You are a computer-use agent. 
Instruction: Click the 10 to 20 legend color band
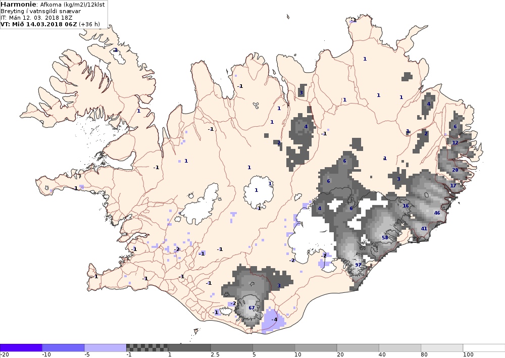pos(316,348)
